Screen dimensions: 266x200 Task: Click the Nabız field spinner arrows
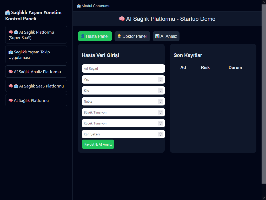pos(161,101)
